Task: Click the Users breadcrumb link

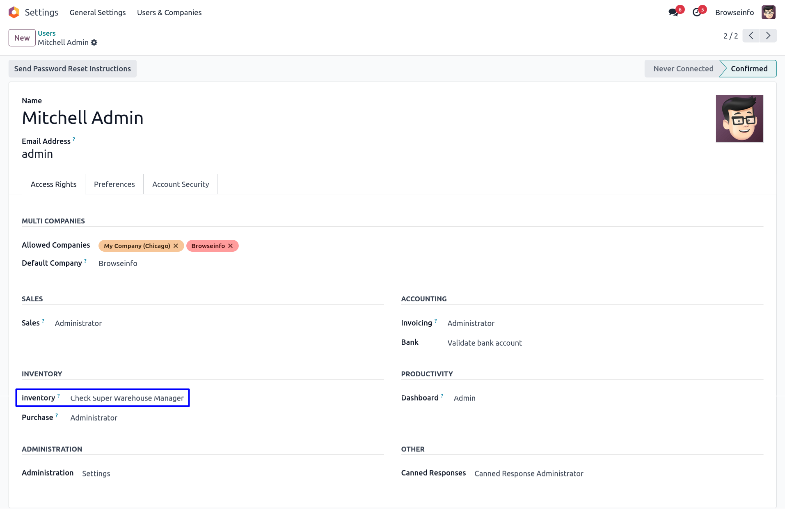Action: click(47, 33)
